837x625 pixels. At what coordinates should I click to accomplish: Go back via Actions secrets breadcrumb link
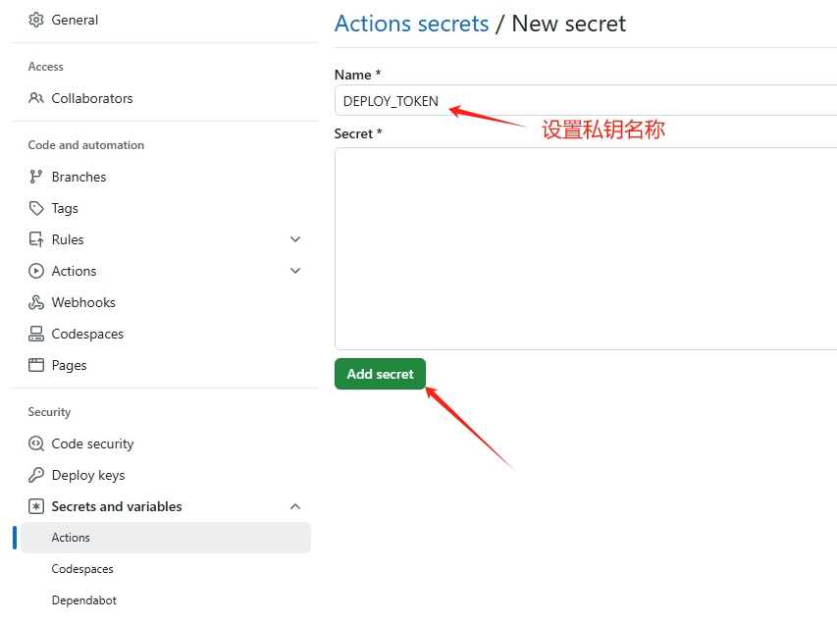point(411,24)
